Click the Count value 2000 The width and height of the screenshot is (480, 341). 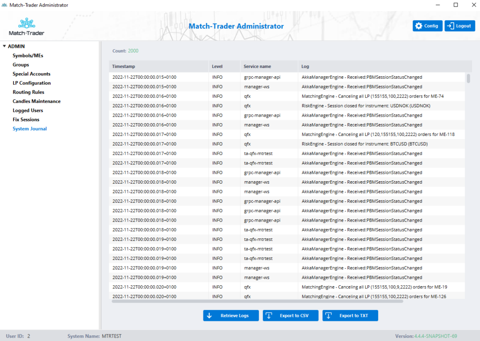click(x=133, y=51)
